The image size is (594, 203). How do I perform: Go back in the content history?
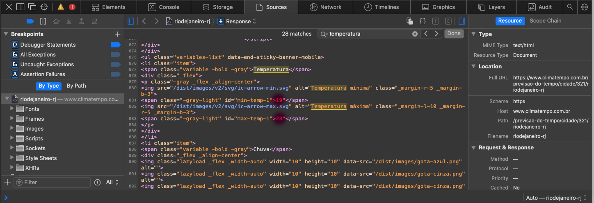144,21
